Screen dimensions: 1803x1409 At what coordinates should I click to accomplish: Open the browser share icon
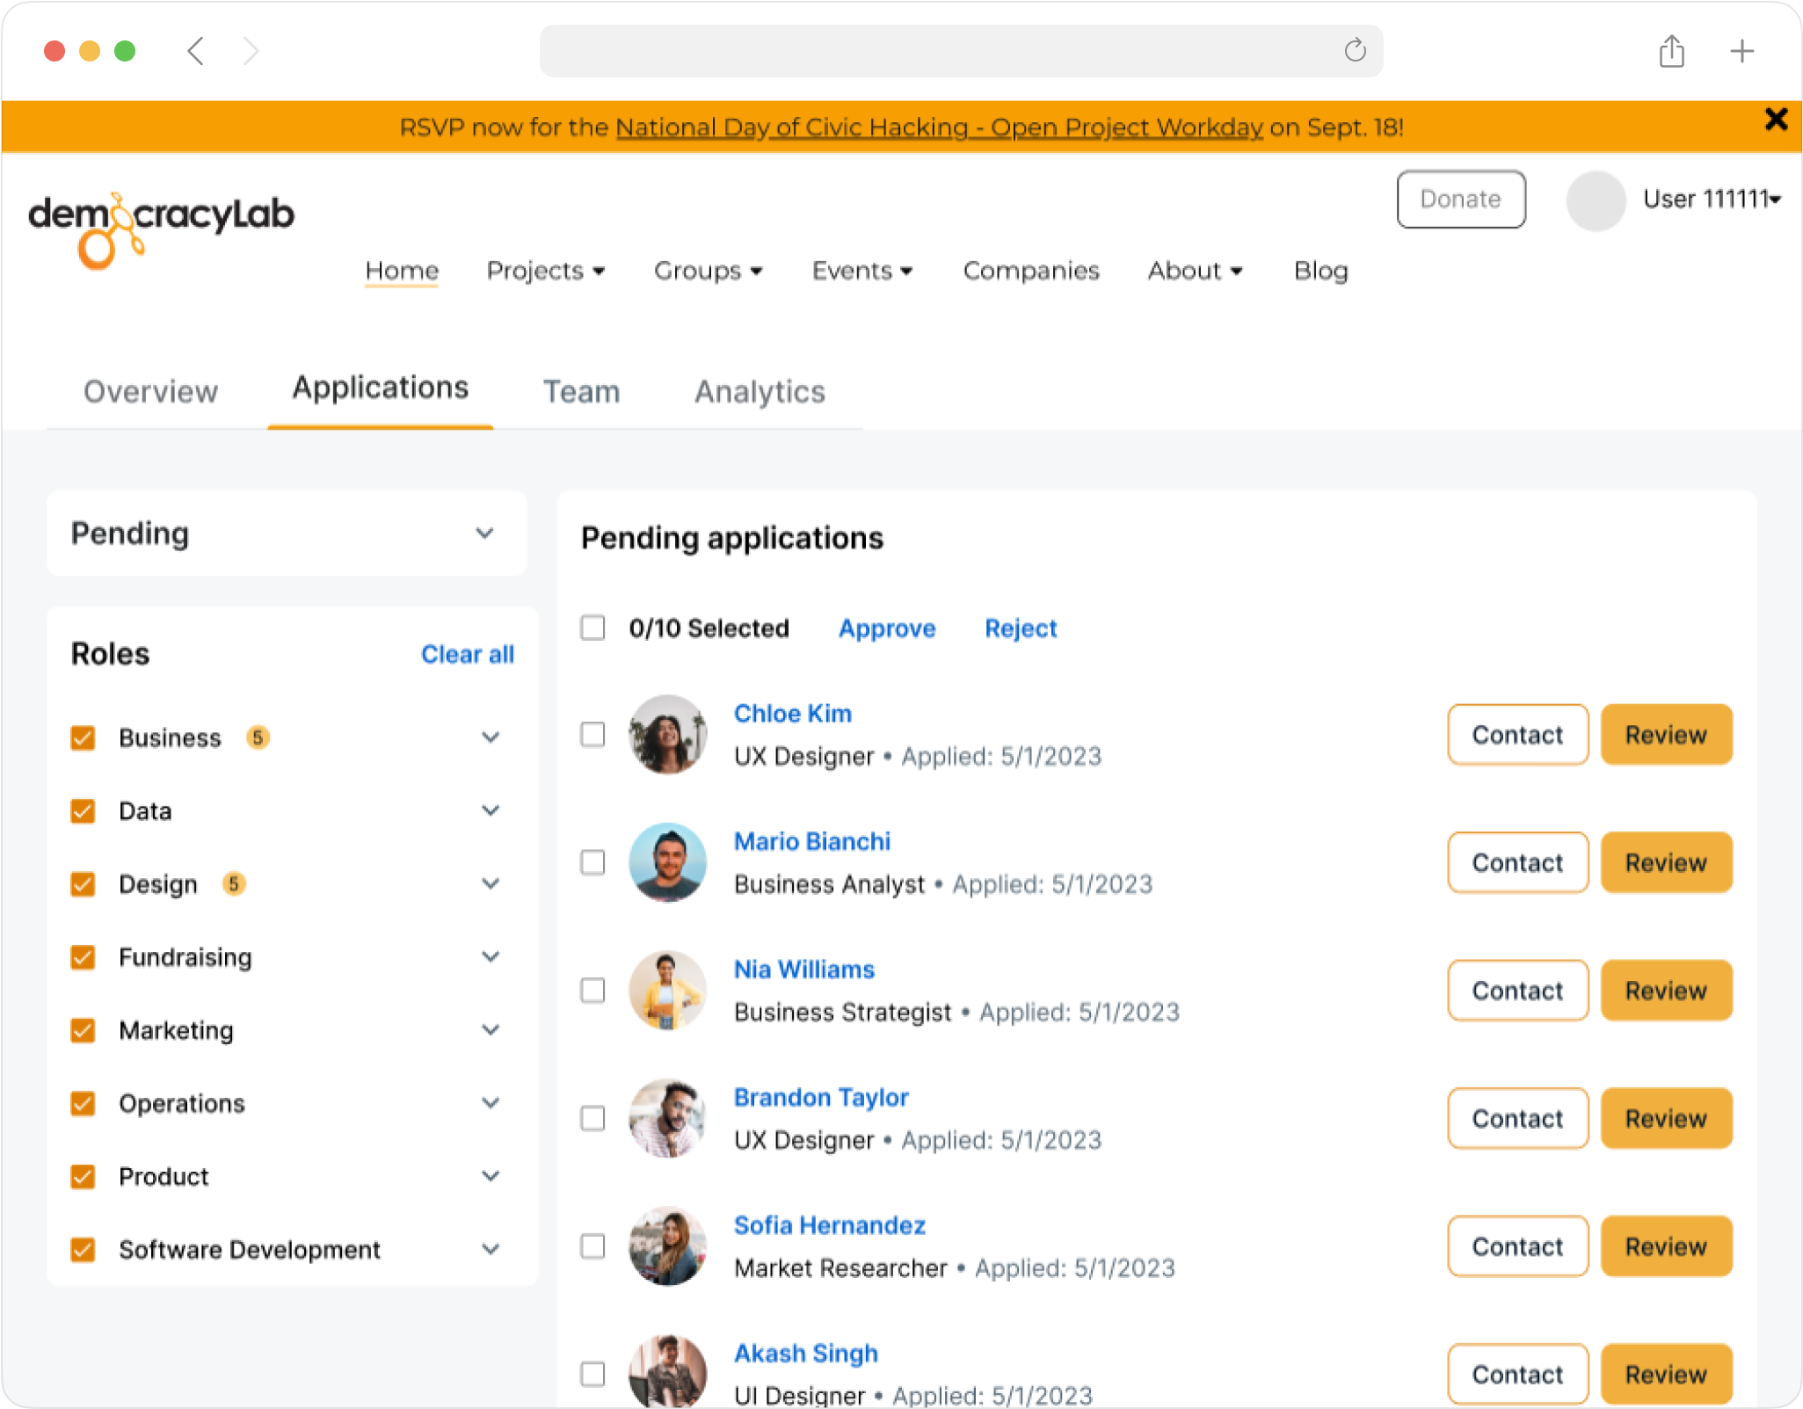pyautogui.click(x=1671, y=51)
